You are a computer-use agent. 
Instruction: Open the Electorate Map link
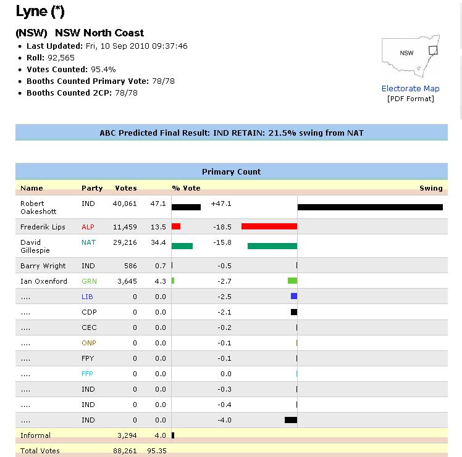[x=410, y=88]
